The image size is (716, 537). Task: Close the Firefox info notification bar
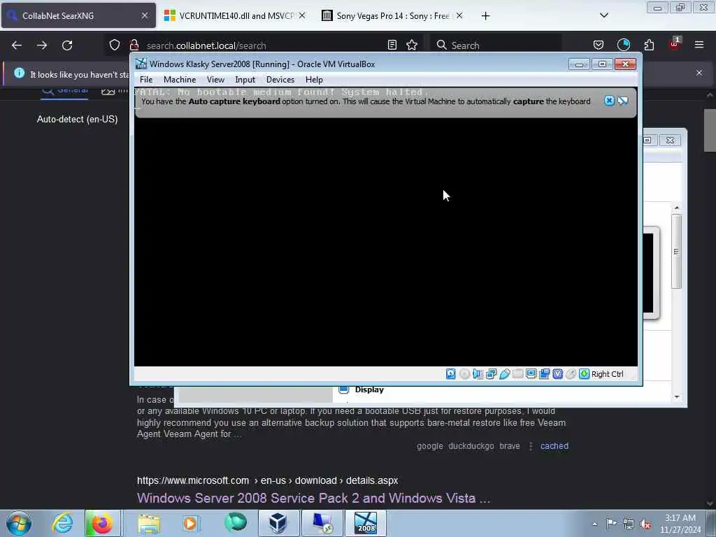coord(699,73)
